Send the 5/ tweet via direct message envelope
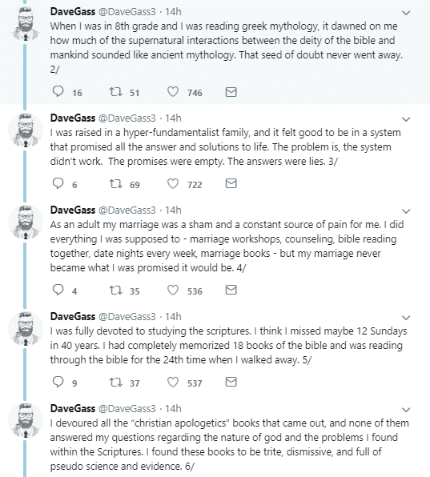Screen dimensions: 430x477 [x=231, y=382]
